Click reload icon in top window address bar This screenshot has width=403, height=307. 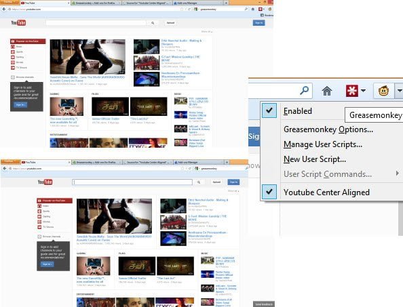click(189, 9)
